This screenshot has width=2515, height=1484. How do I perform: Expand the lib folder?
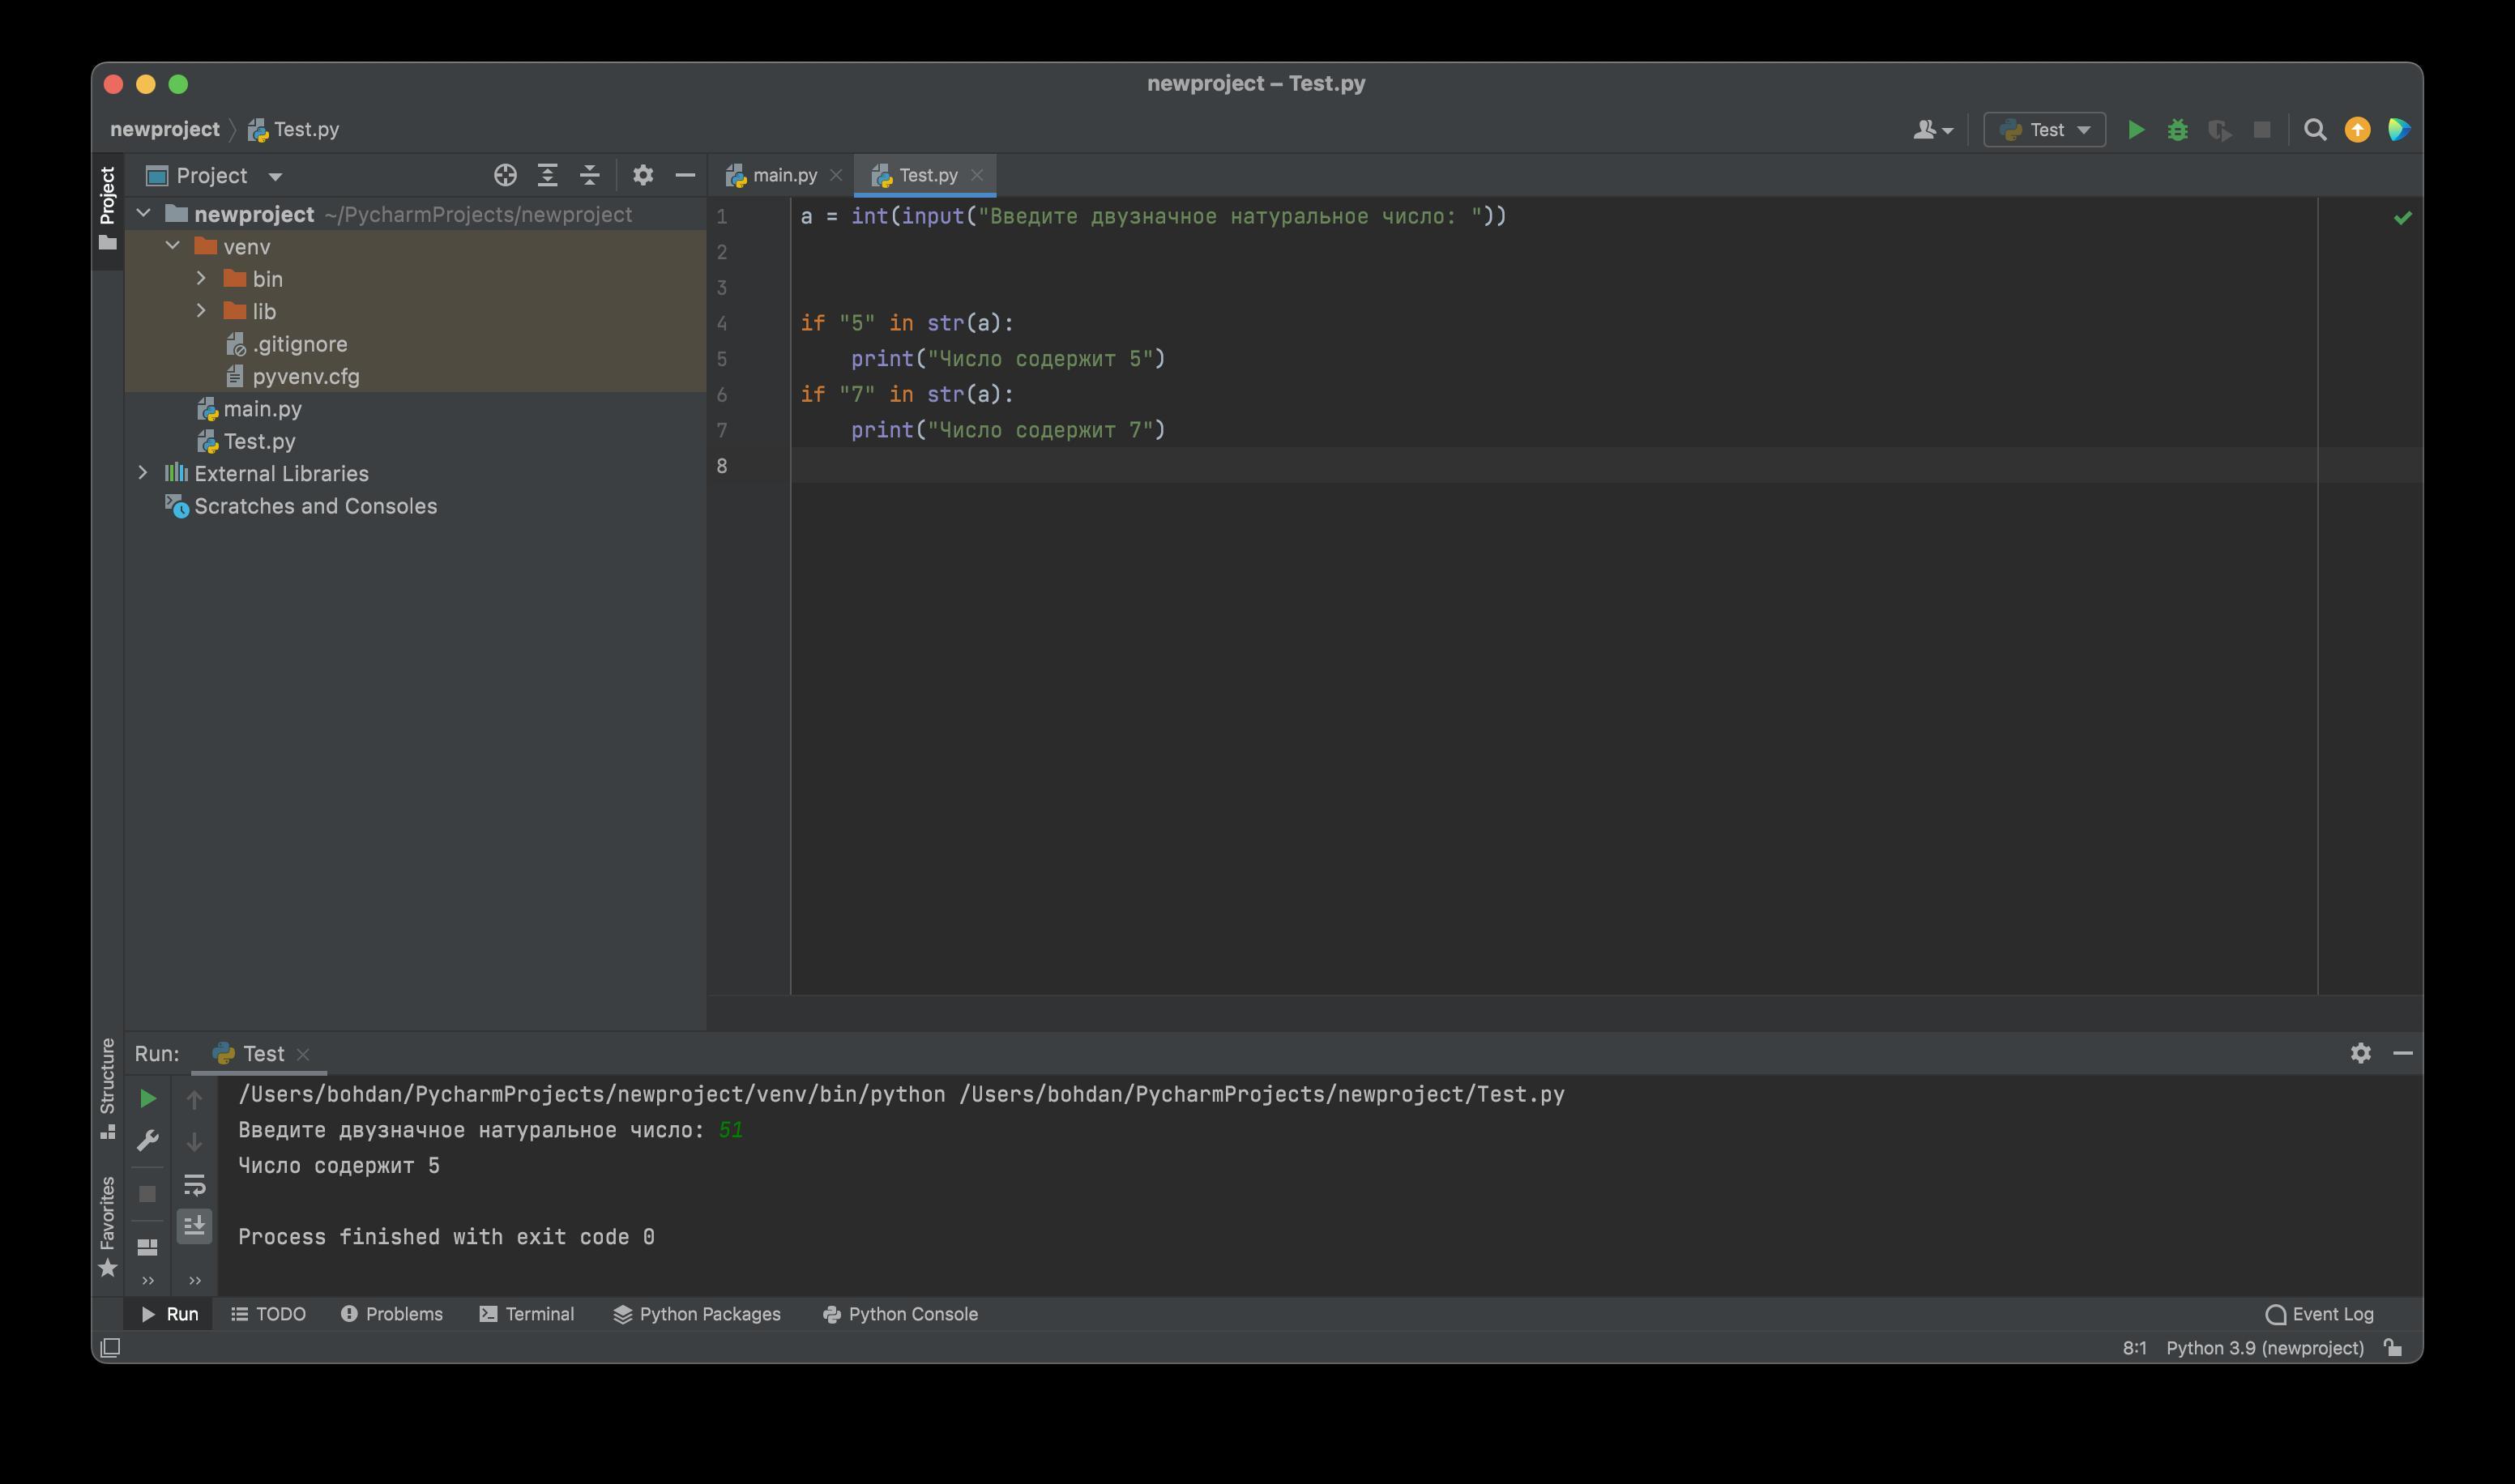[x=201, y=311]
